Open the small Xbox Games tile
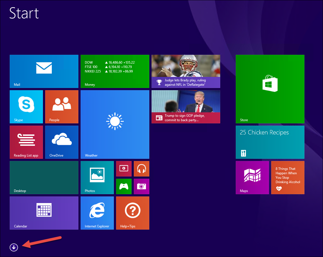The width and height of the screenshot is (323, 257). coord(124,186)
